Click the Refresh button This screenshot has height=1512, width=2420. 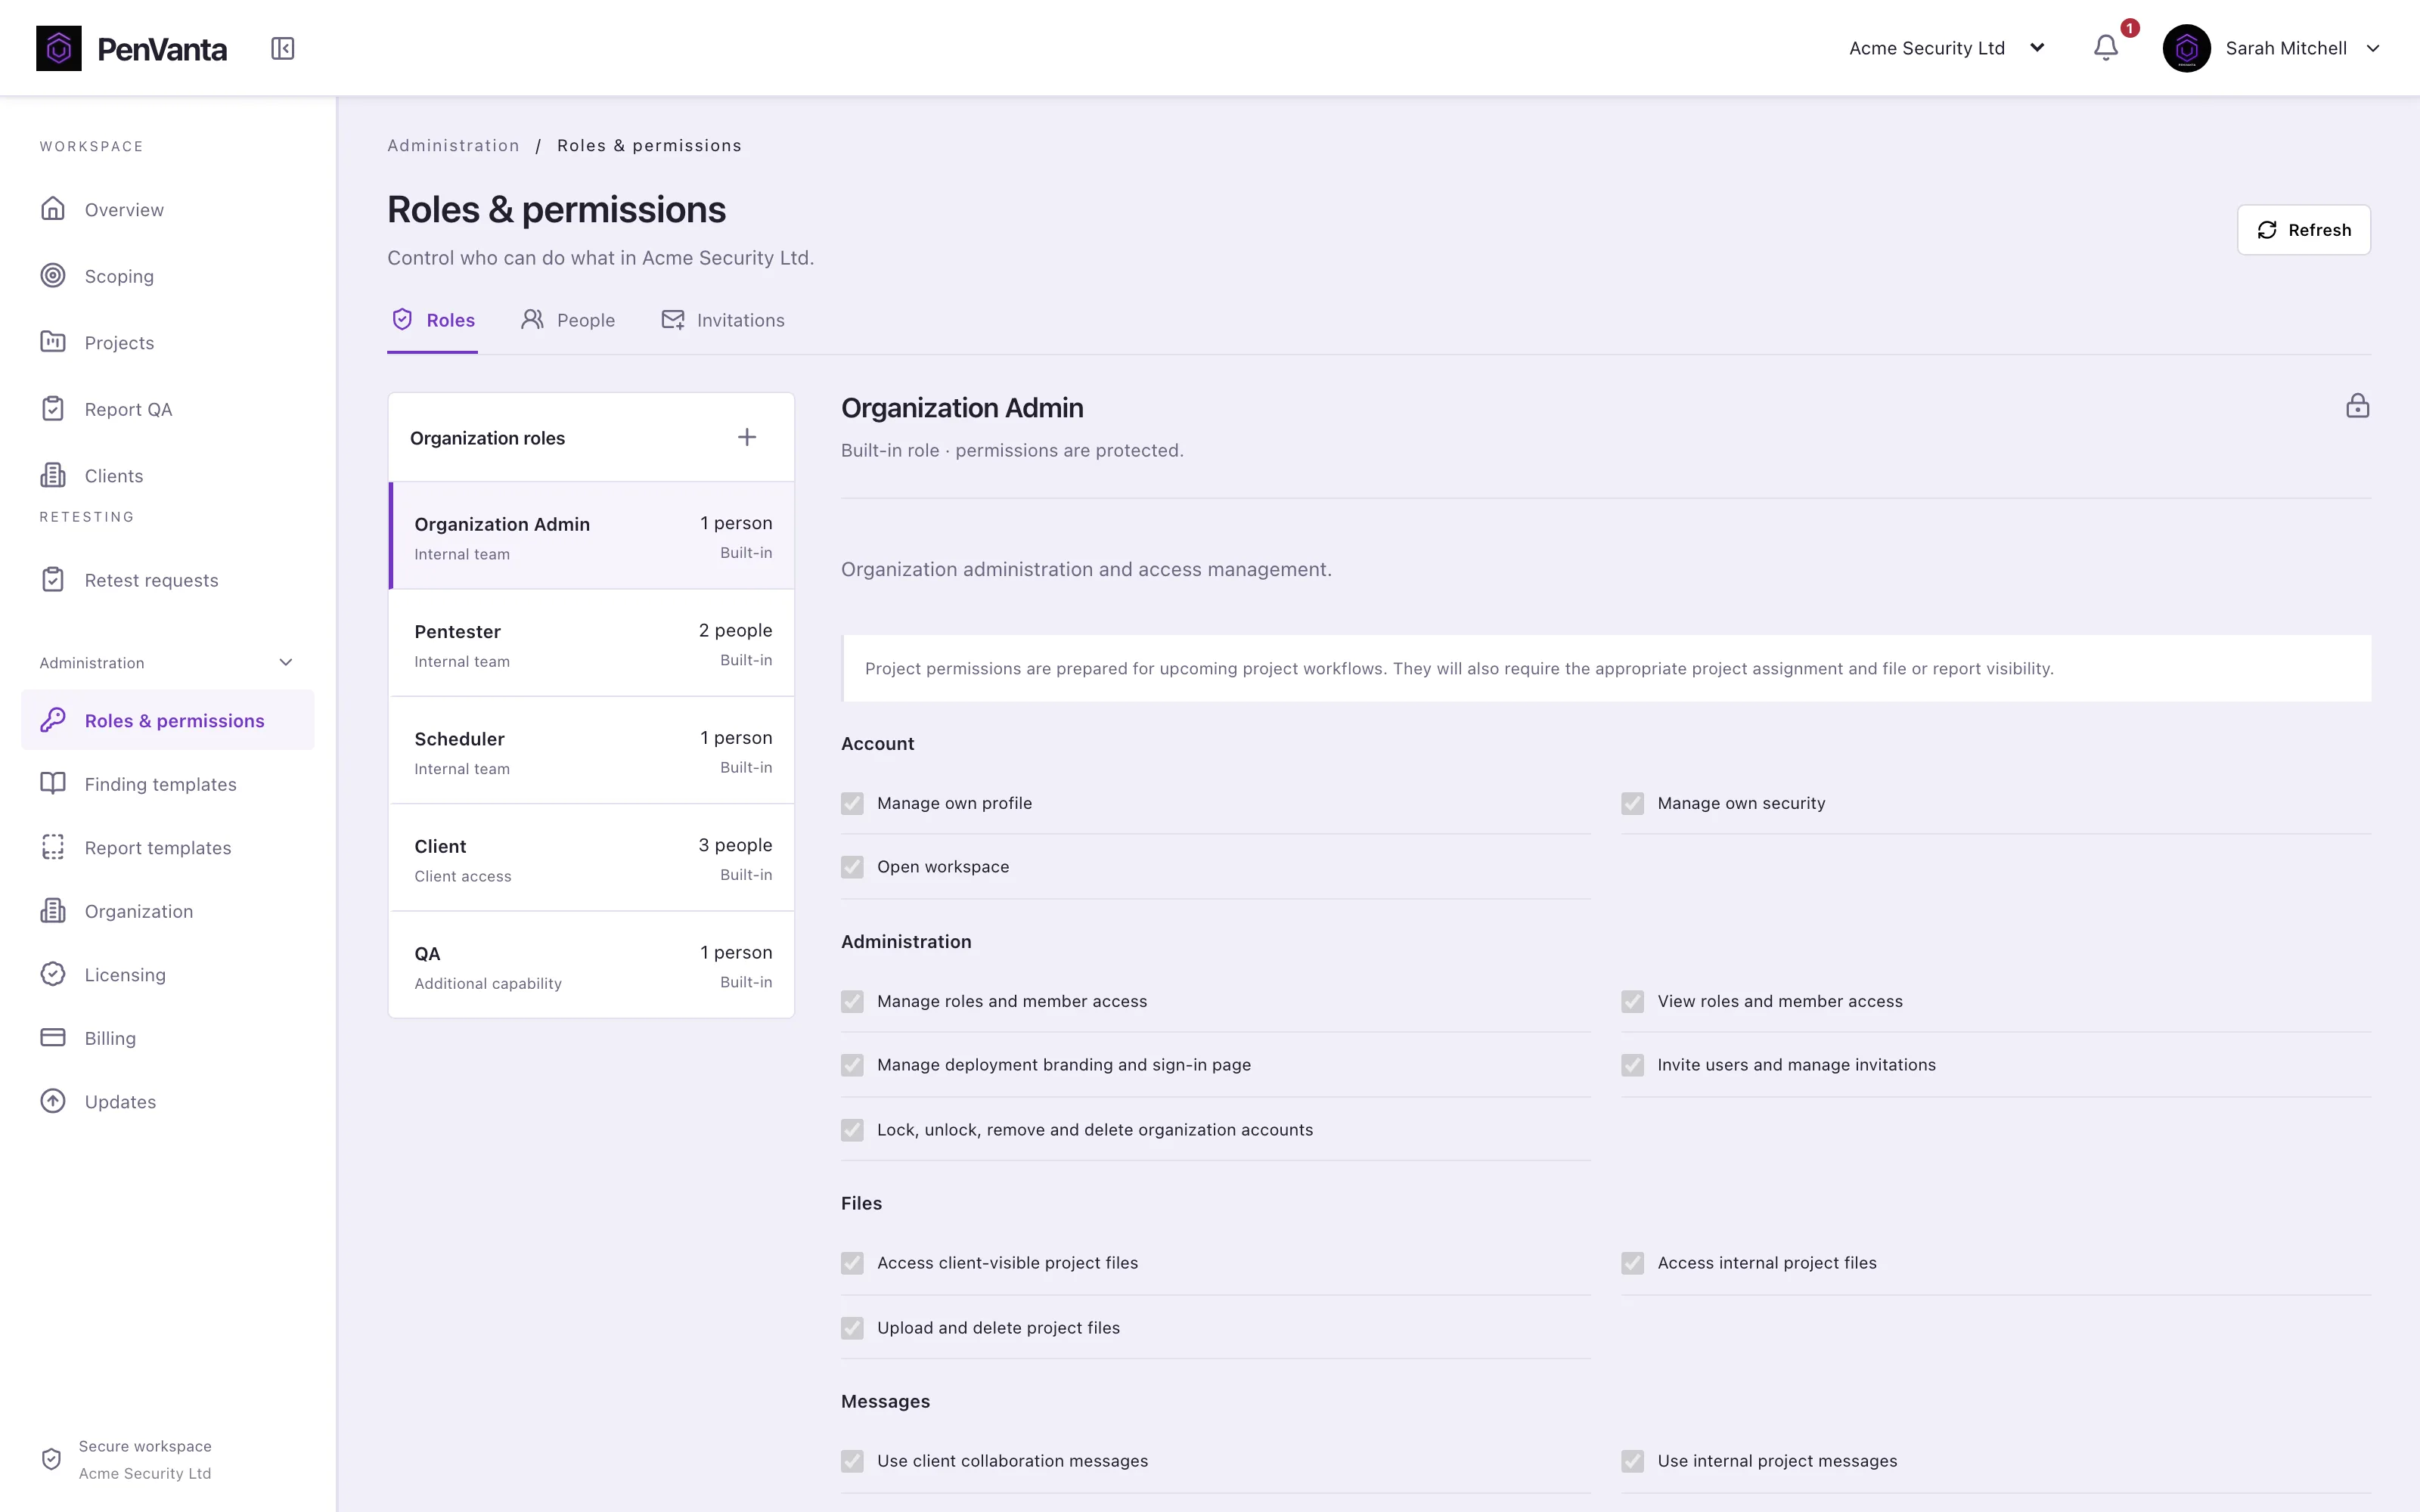tap(2303, 230)
